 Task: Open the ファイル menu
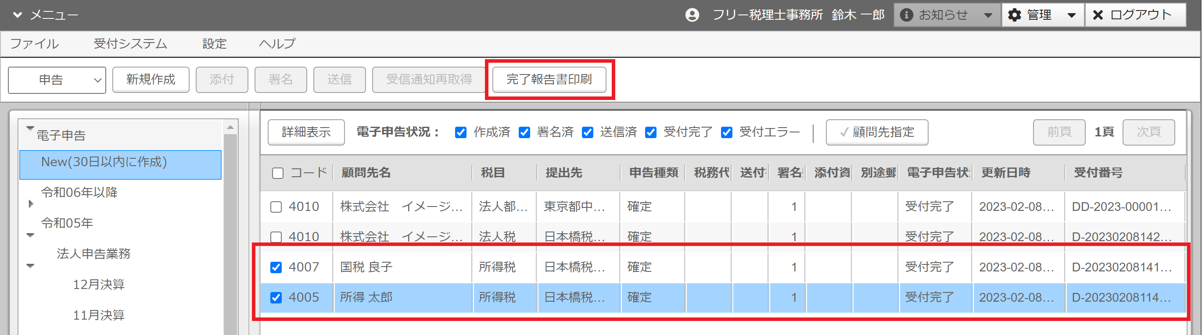click(35, 44)
